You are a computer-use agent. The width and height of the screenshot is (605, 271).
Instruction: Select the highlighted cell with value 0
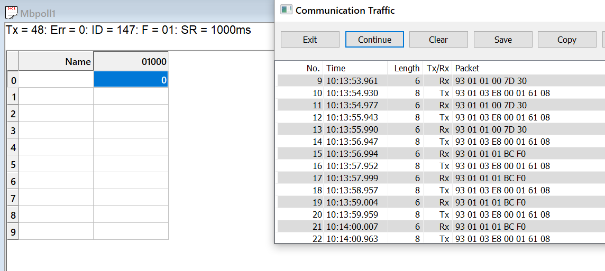[x=131, y=80]
